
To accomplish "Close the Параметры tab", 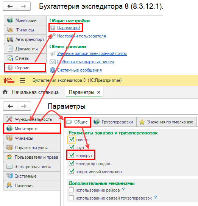I will coord(98,92).
